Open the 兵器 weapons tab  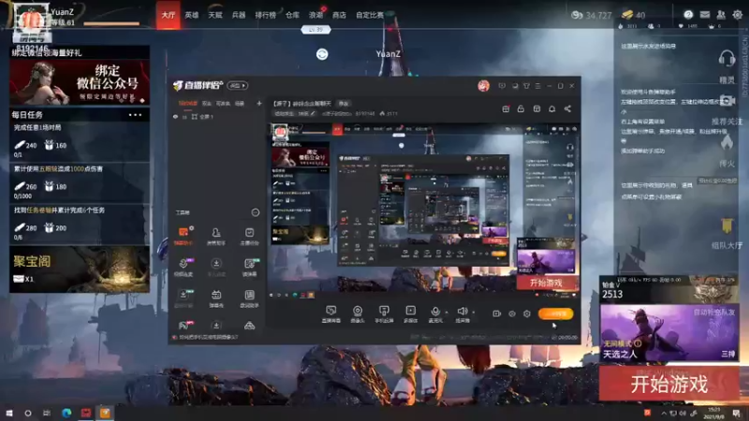[239, 15]
